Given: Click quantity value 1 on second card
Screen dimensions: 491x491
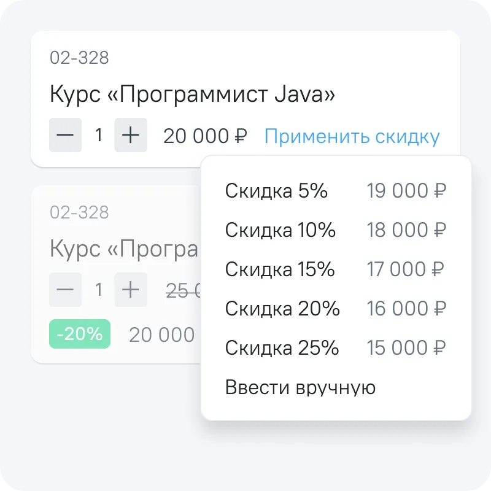Looking at the screenshot, I should point(99,290).
